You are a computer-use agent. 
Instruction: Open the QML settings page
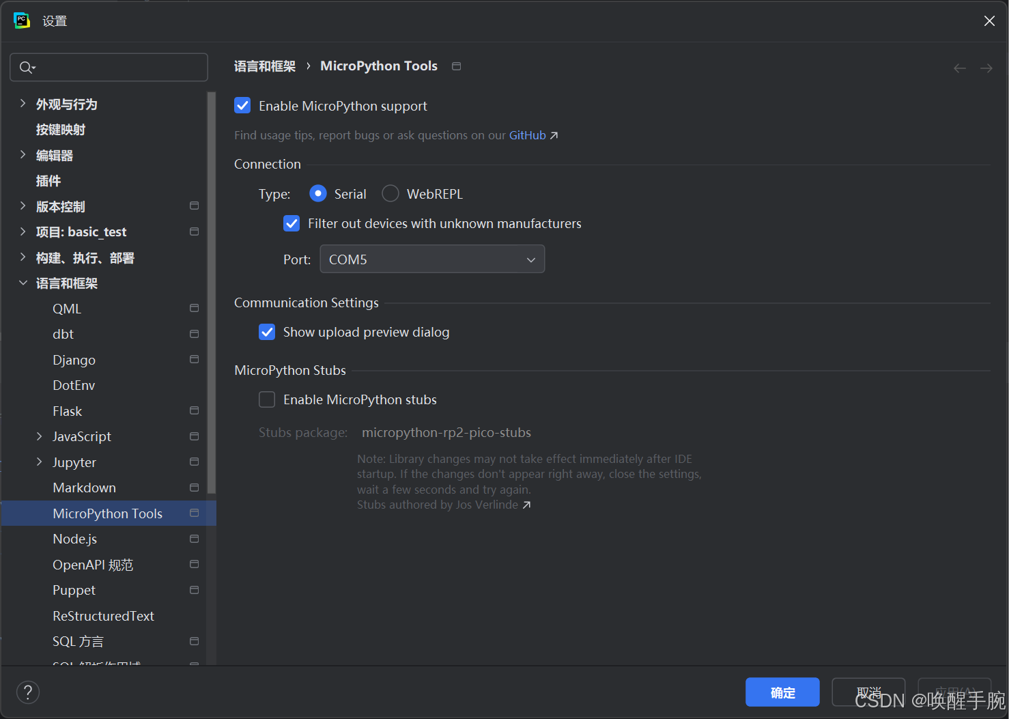click(67, 309)
